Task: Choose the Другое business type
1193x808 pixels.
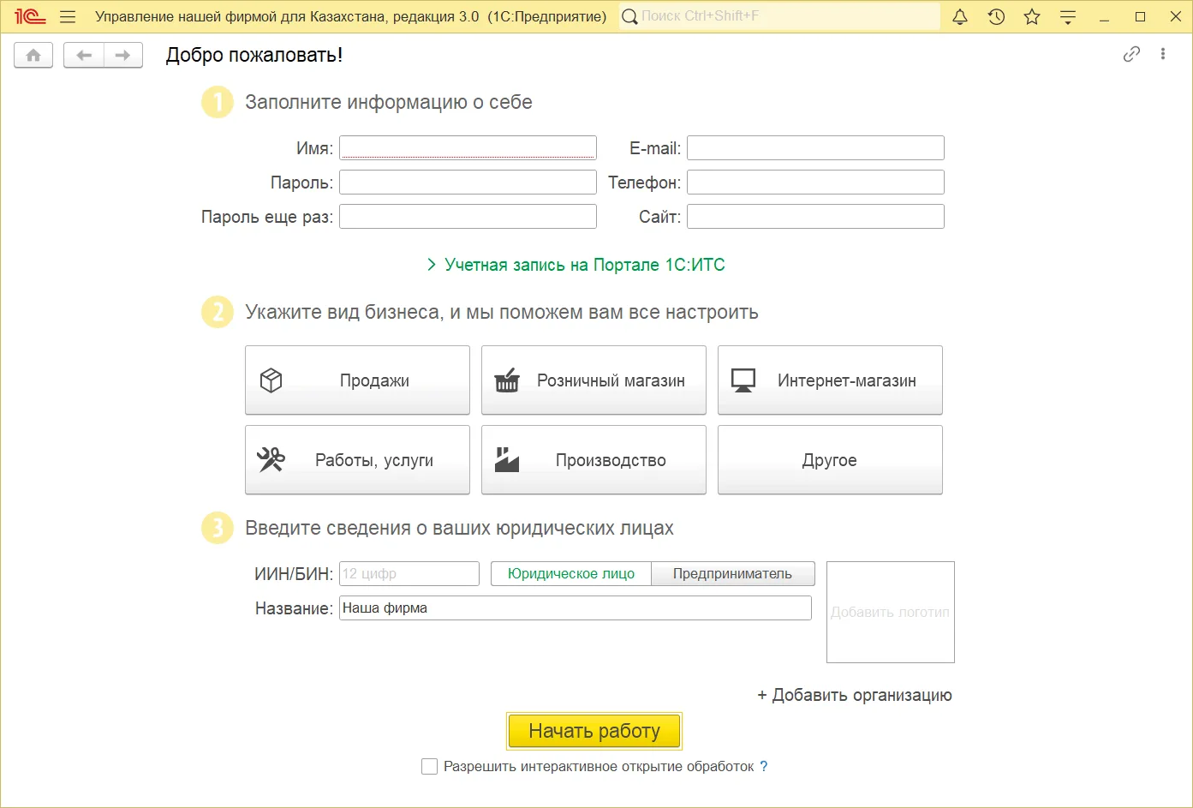Action: (x=830, y=460)
